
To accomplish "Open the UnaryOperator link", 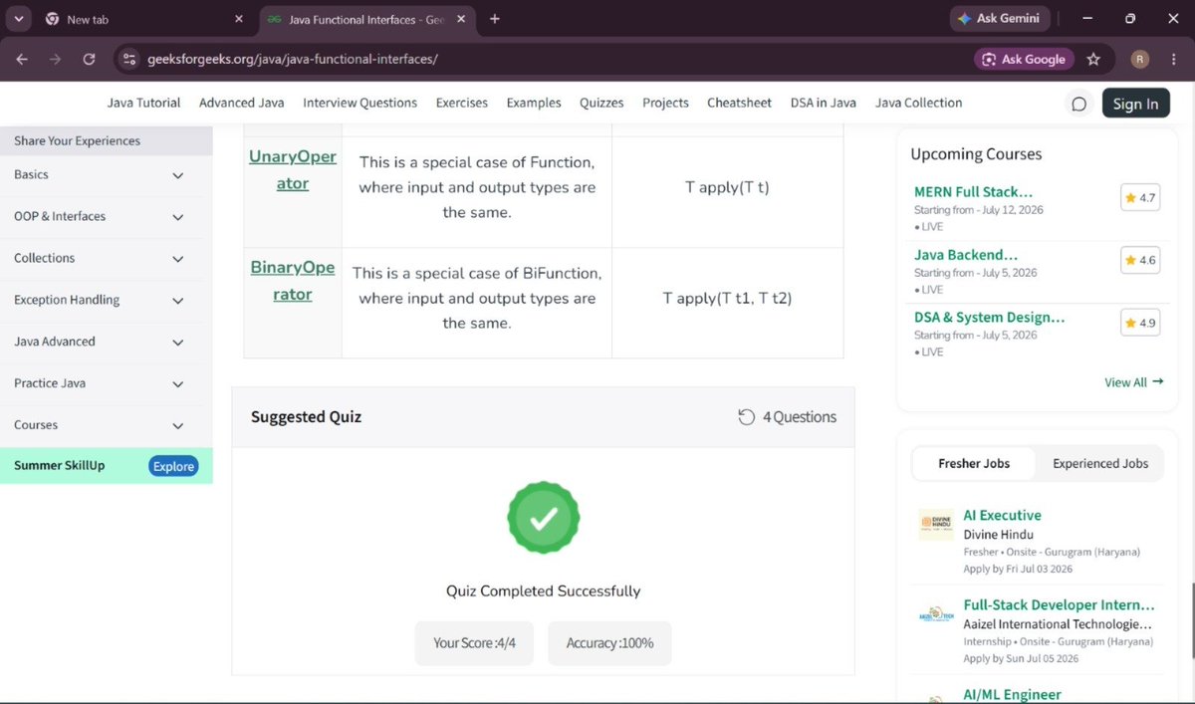I will 293,170.
